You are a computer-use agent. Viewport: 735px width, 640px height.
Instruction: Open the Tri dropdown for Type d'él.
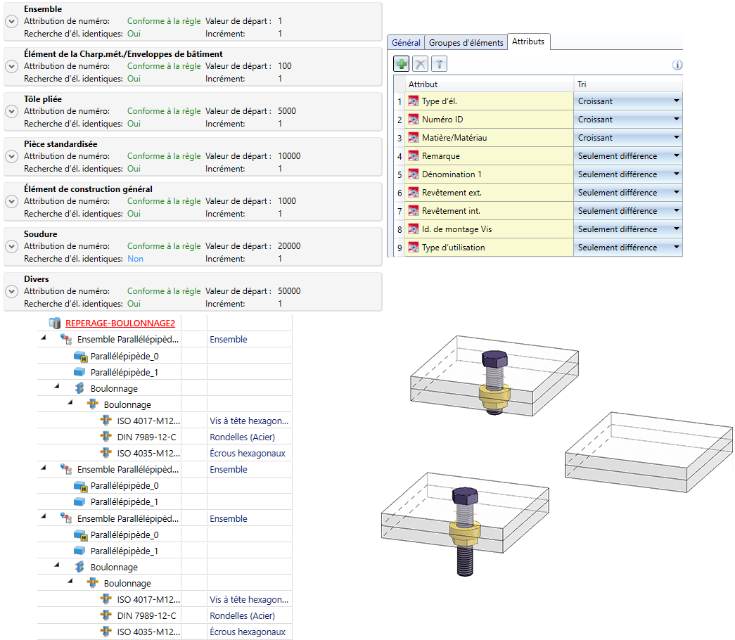pos(676,101)
